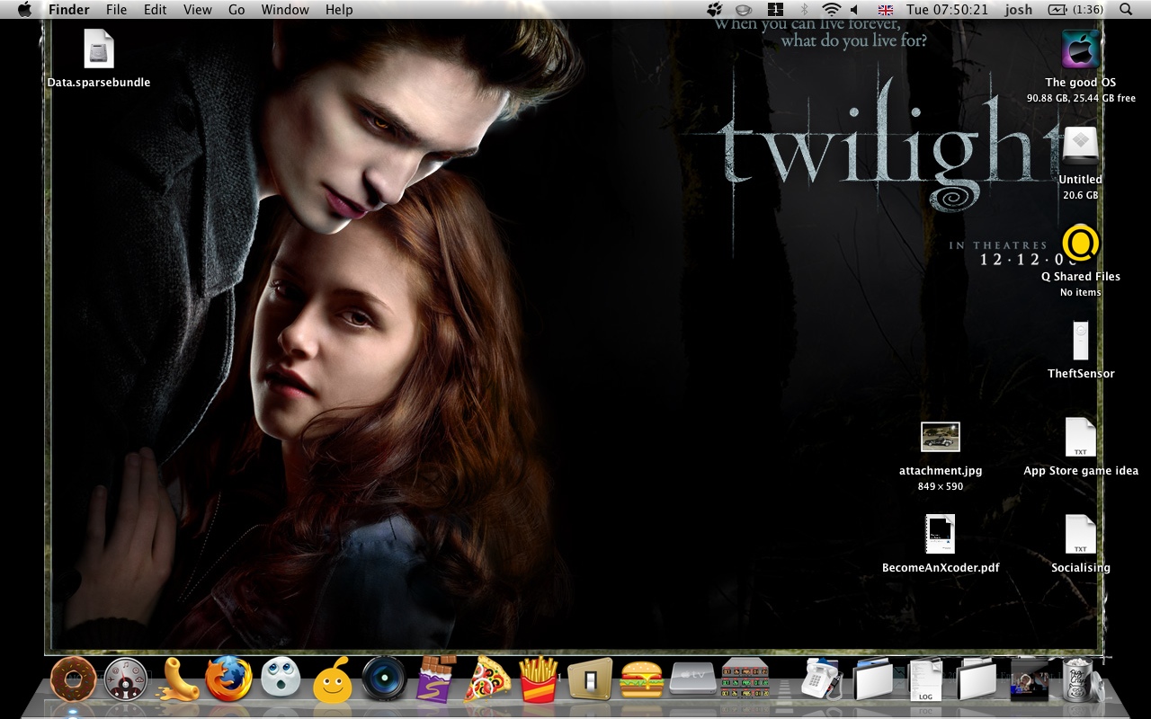This screenshot has width=1151, height=719.
Task: Click the Bluetooth status icon
Action: 805,10
